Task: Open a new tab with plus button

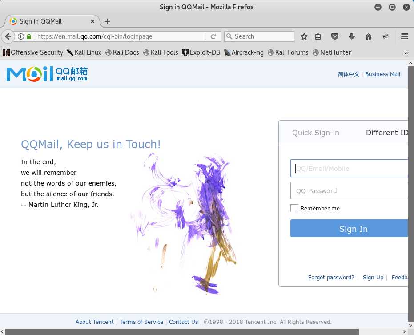Action: [107, 21]
